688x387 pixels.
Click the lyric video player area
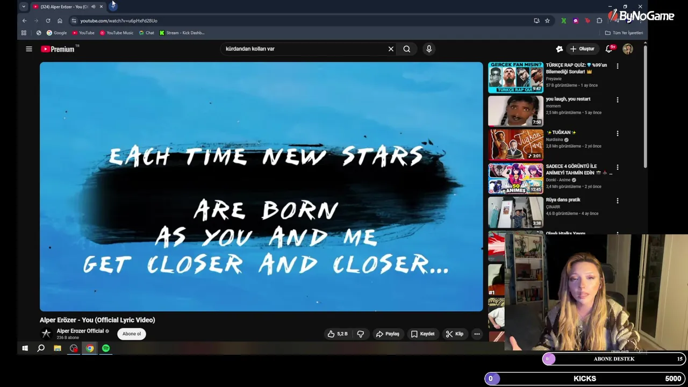[x=261, y=187]
